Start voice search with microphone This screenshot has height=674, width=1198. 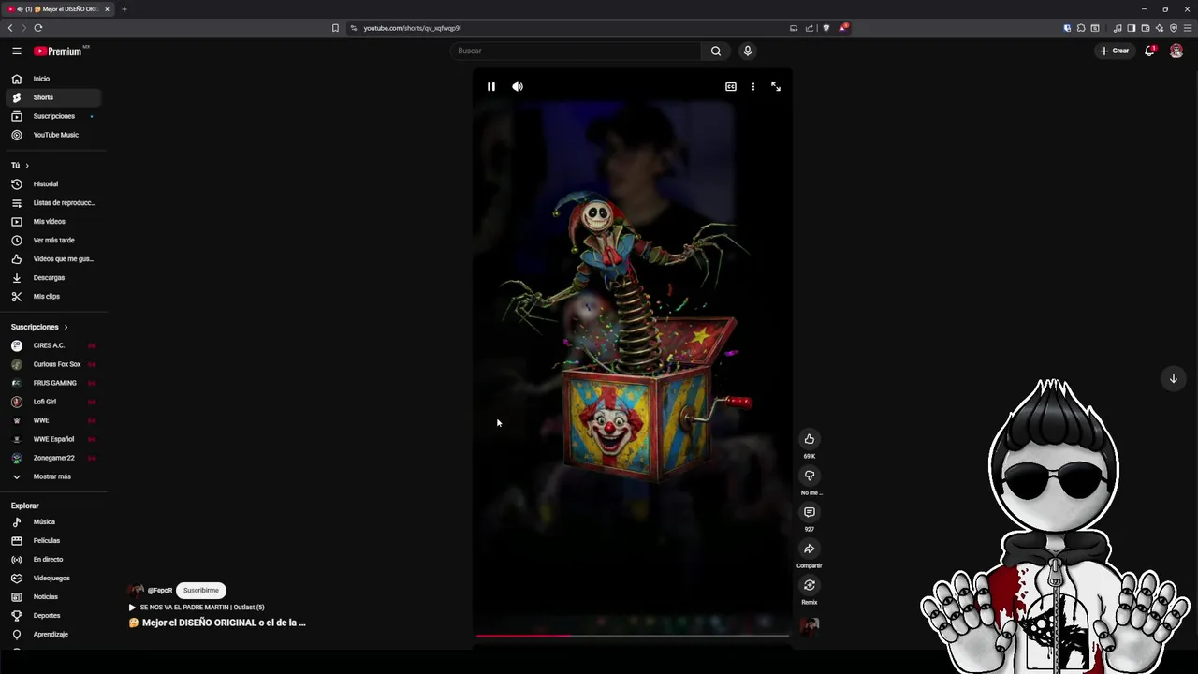pos(747,51)
